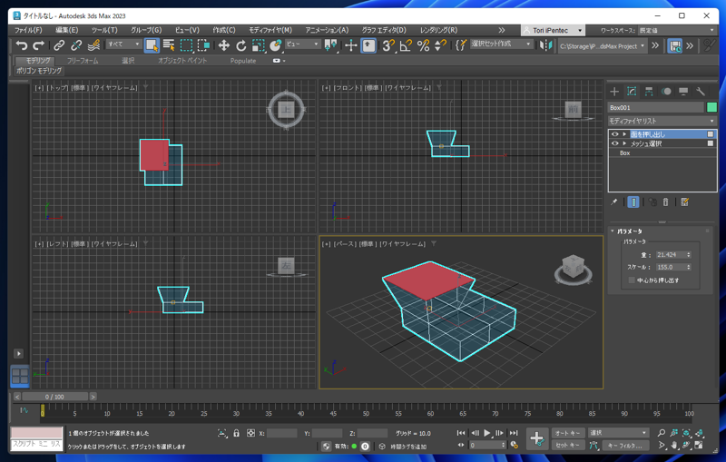Click the Rectangular Selection Region icon
This screenshot has height=462, width=726.
coord(186,45)
